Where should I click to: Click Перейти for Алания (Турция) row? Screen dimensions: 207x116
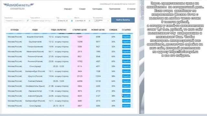(126, 96)
